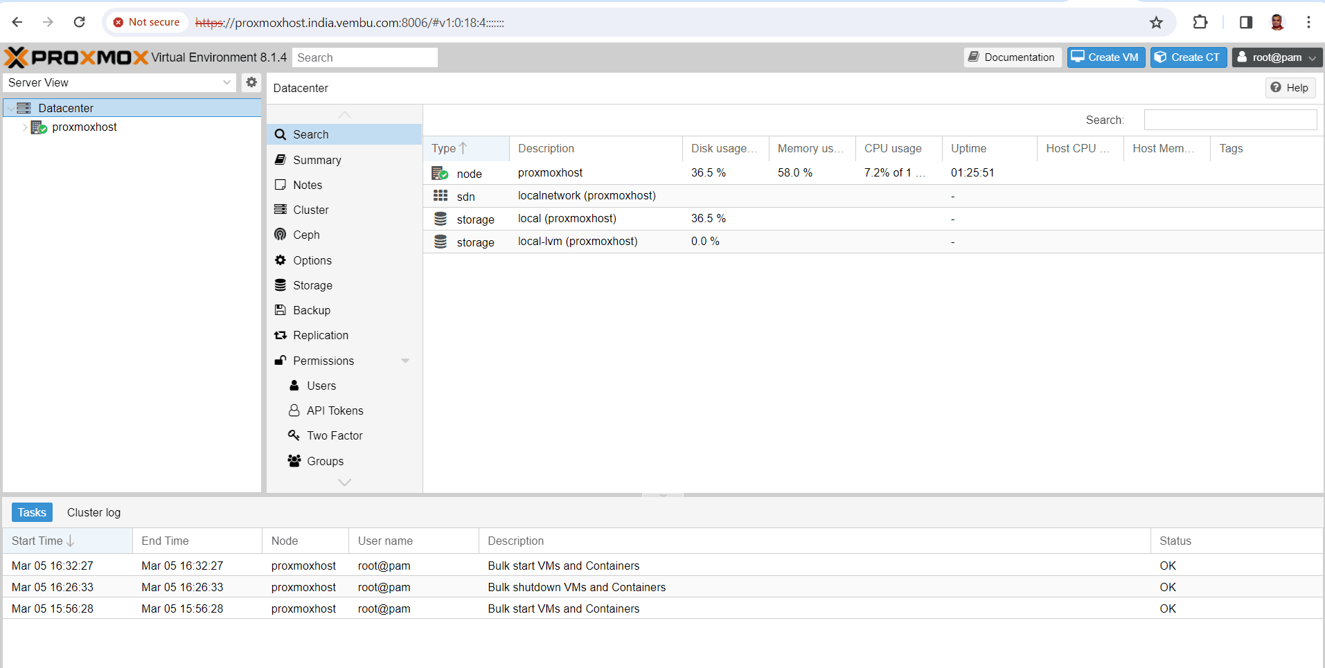The width and height of the screenshot is (1325, 668).
Task: Collapse the Permissions submenu arrow
Action: click(x=405, y=361)
